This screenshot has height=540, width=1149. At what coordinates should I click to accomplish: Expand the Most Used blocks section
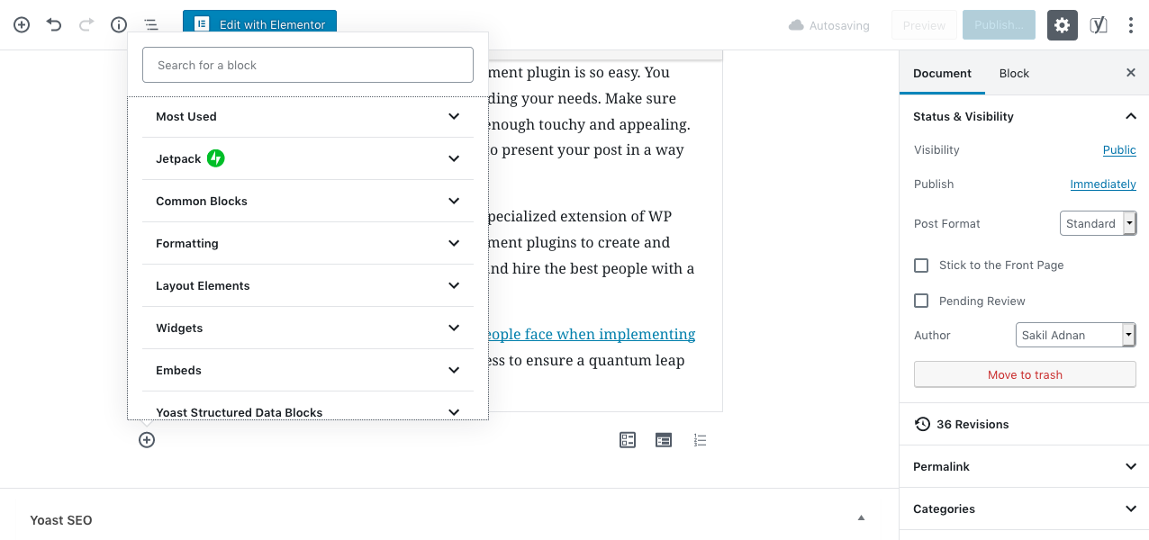click(x=308, y=117)
